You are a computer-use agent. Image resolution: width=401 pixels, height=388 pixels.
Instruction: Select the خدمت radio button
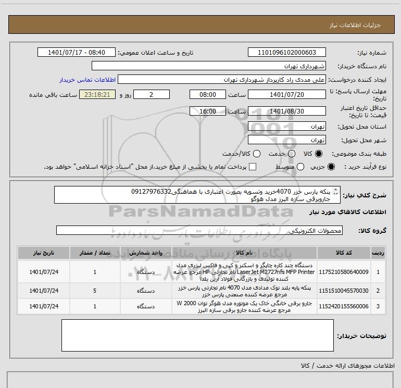[x=292, y=154]
